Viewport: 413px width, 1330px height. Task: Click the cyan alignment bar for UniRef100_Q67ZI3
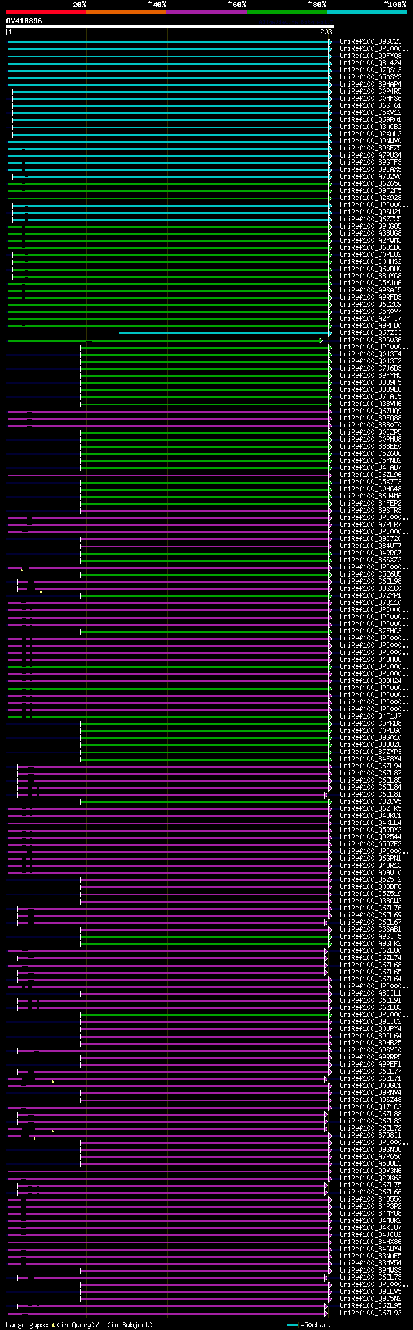click(225, 333)
